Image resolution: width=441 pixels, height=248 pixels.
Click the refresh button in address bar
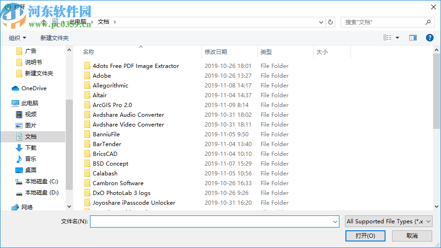pyautogui.click(x=331, y=22)
